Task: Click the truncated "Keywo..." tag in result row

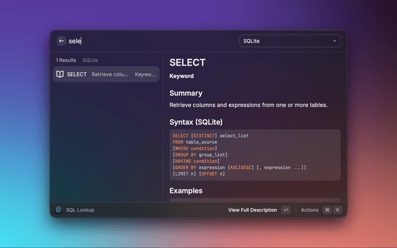Action: (x=145, y=74)
